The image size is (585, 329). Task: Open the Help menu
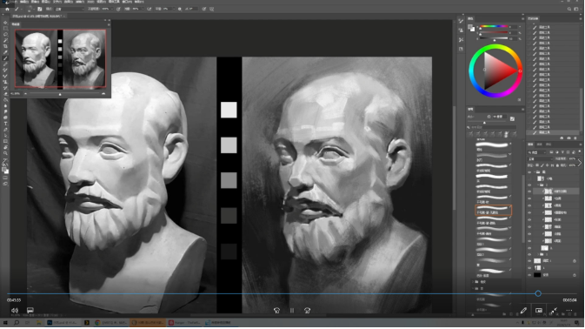[x=139, y=2]
